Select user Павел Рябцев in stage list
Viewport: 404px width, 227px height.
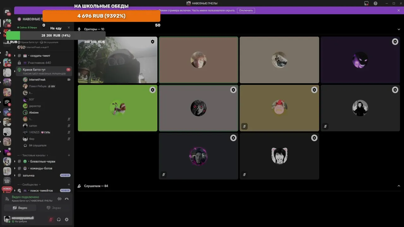coord(47,86)
